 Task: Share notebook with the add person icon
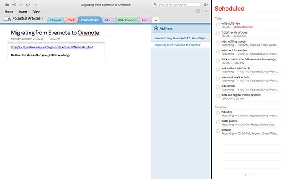pos(206,4)
